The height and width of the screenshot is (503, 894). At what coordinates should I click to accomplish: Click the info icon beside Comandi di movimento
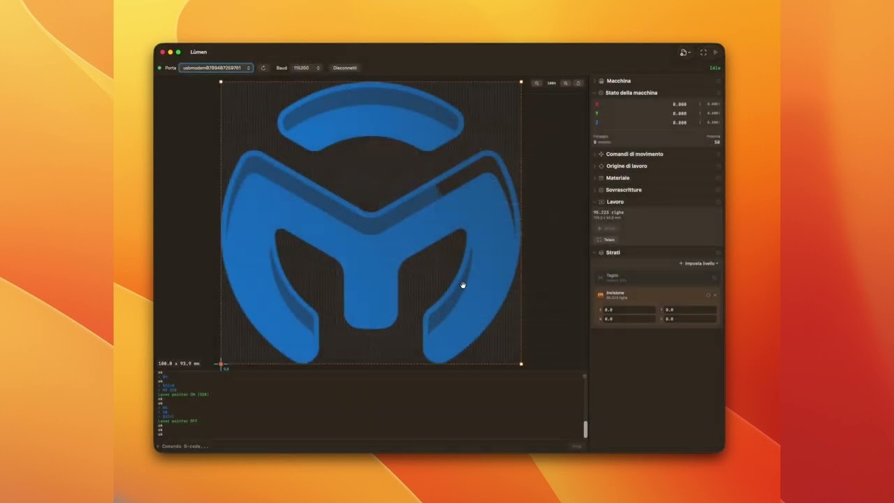[x=718, y=154]
